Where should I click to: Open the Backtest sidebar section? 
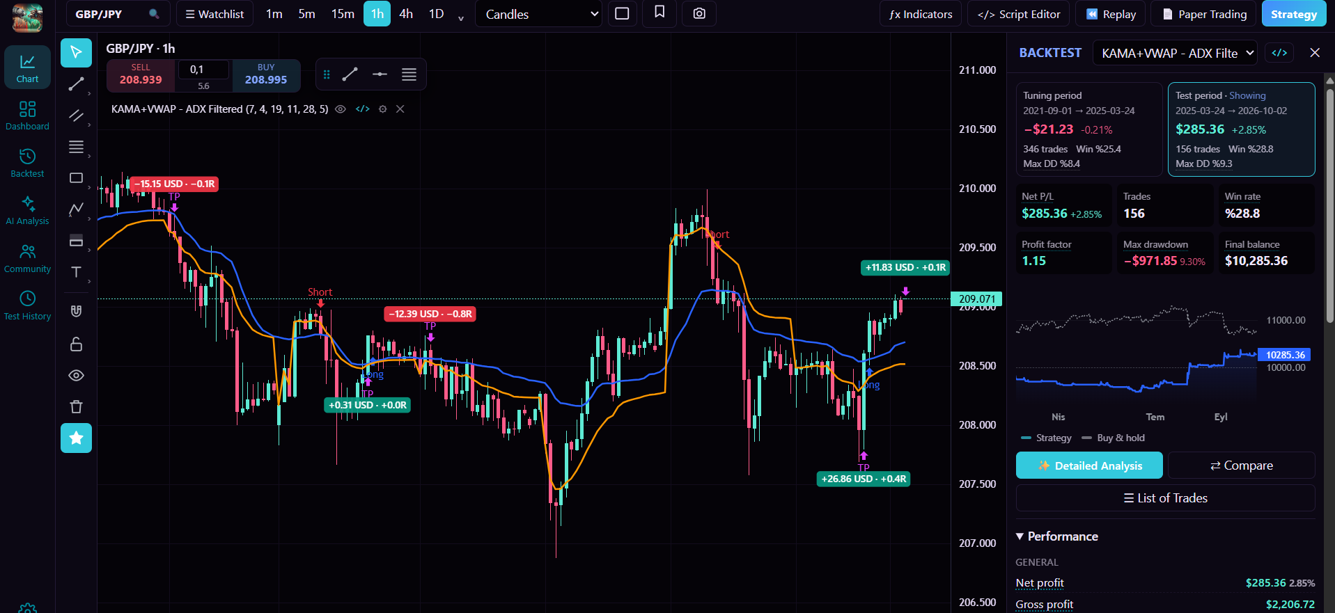(x=27, y=163)
